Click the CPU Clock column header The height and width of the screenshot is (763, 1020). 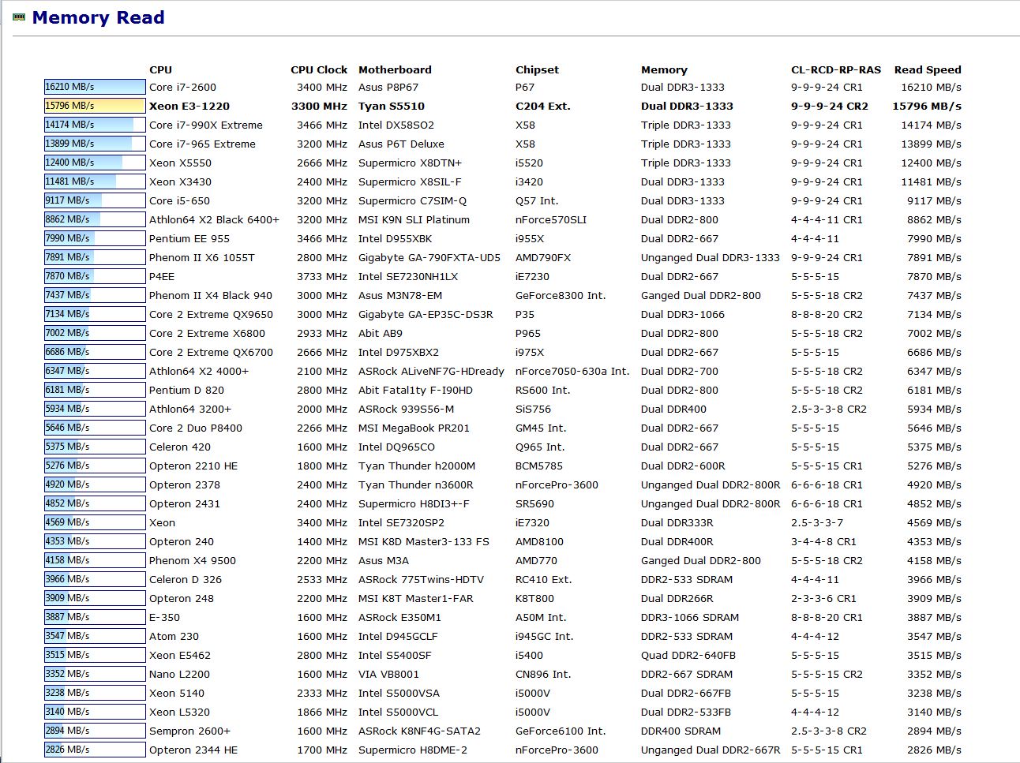pyautogui.click(x=319, y=69)
